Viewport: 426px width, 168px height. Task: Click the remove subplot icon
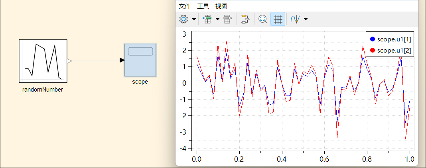[228, 19]
